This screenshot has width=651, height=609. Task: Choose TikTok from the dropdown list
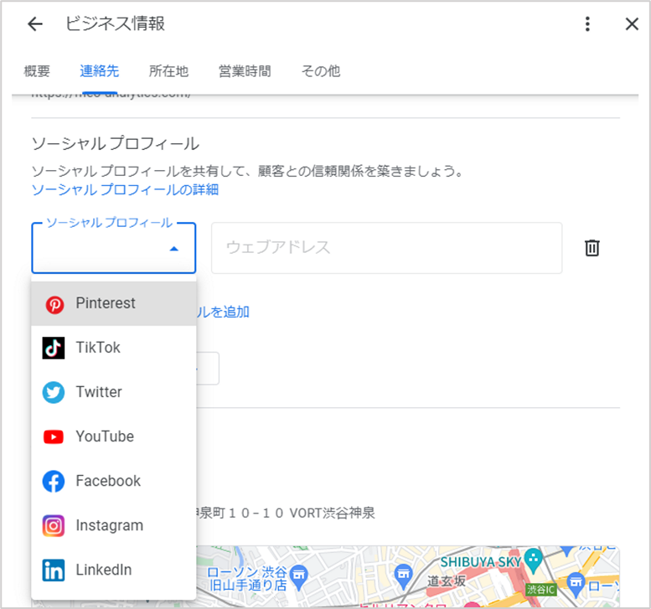pos(114,348)
